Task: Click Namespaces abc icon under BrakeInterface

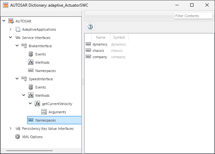Action: point(31,70)
